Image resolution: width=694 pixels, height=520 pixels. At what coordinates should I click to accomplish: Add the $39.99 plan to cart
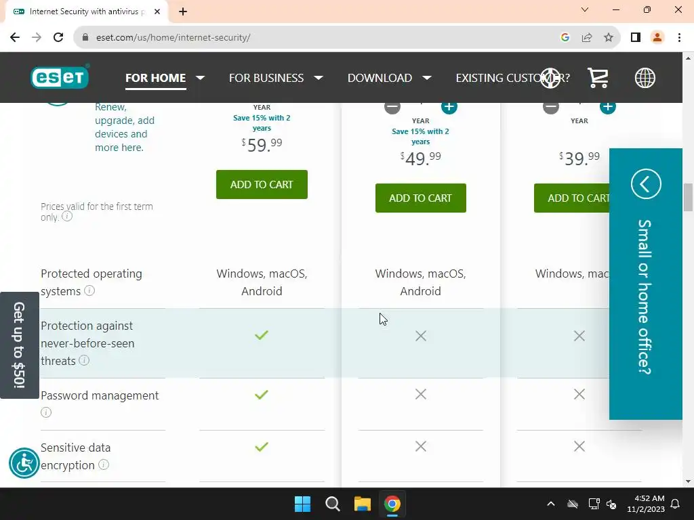572,198
